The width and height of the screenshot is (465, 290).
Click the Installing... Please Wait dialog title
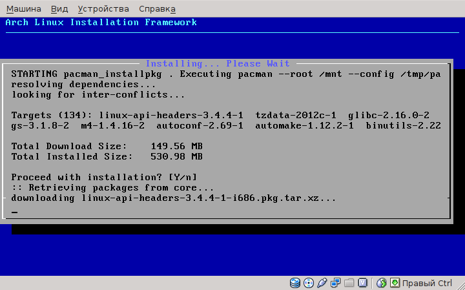(218, 63)
